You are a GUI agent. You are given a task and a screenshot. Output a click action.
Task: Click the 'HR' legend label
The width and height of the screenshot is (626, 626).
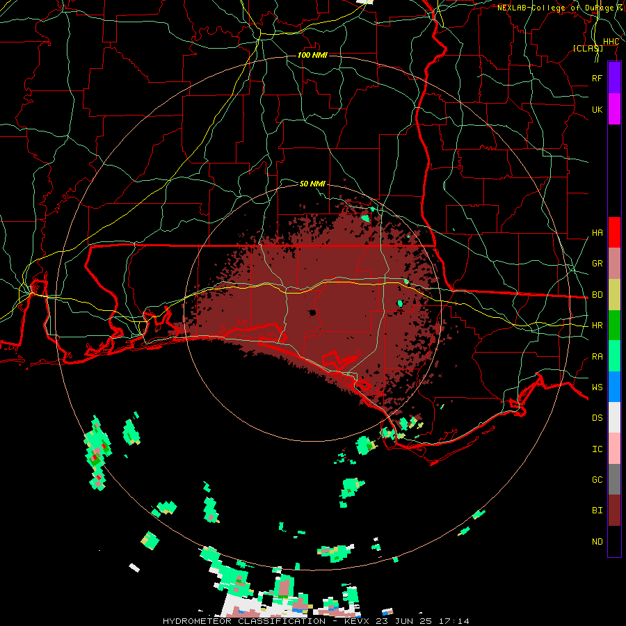tap(597, 326)
